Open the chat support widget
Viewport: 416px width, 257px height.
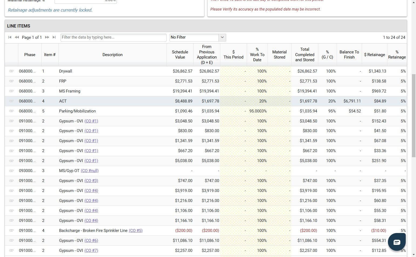pyautogui.click(x=397, y=242)
